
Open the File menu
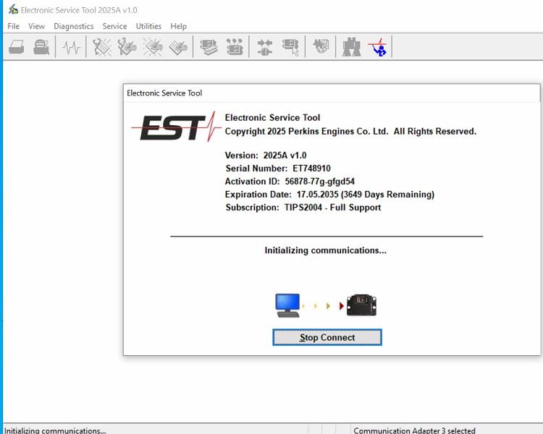pos(13,26)
